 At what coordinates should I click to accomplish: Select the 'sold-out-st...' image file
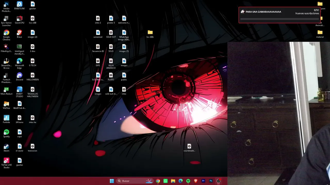click(x=111, y=91)
